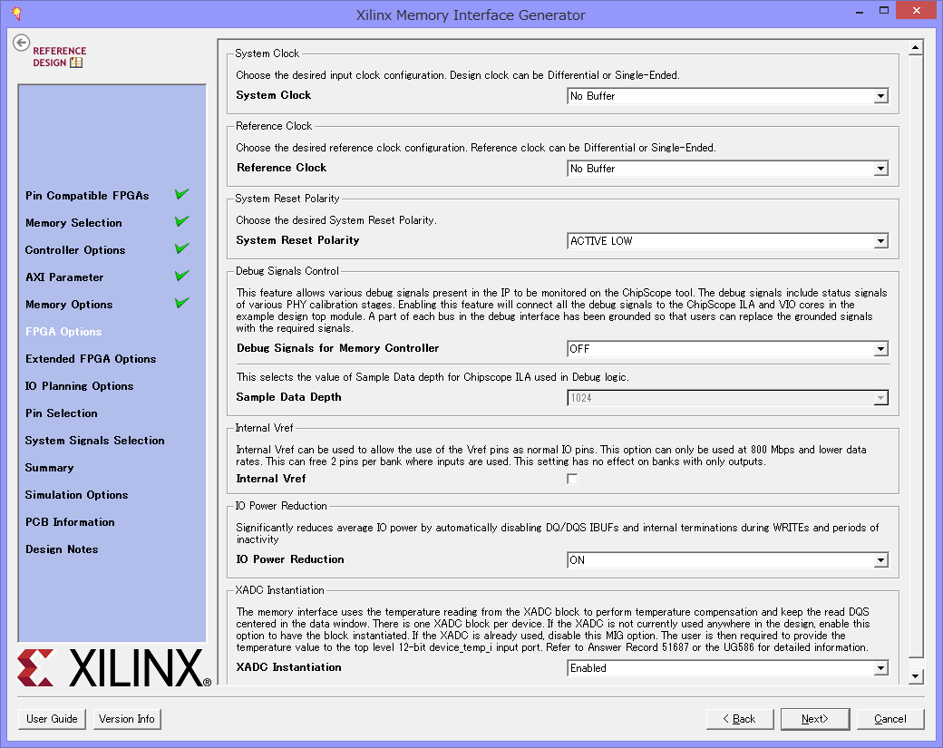The height and width of the screenshot is (748, 943).
Task: Click the Xilinx logo
Action: 114,669
